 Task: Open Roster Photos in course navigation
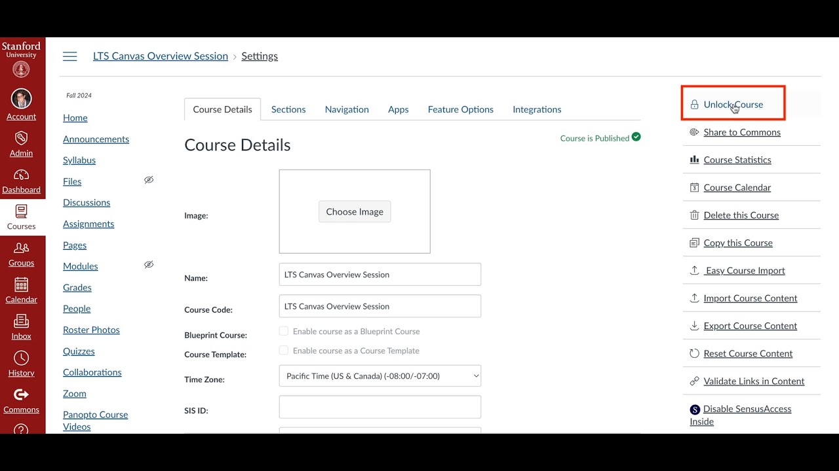coord(91,330)
